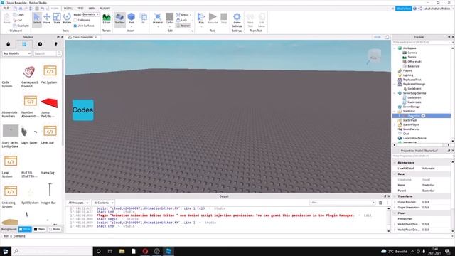The width and height of the screenshot is (455, 256).
Task: Set Toolbox background to Black
Action: pyautogui.click(x=40, y=229)
